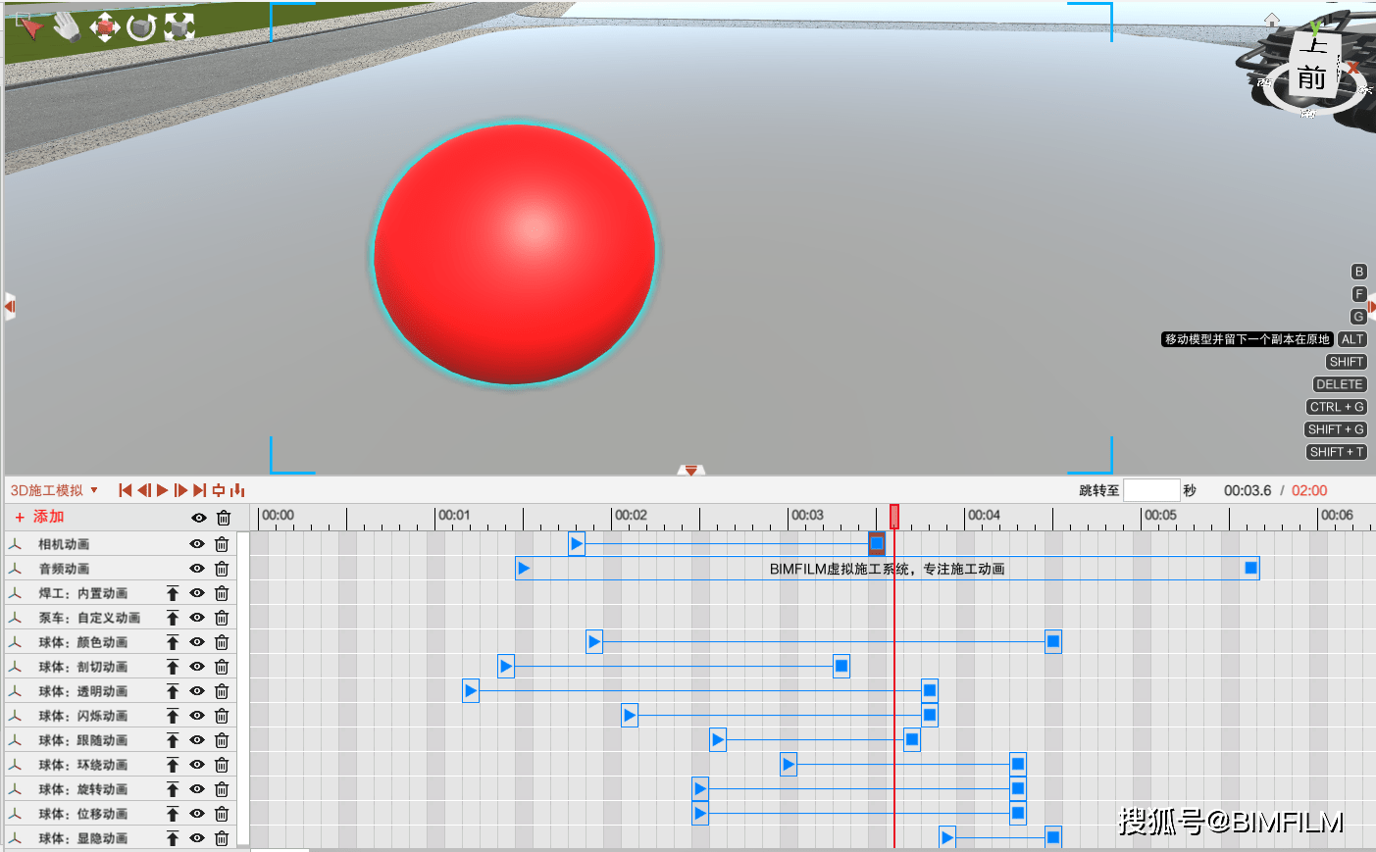The image size is (1376, 852).
Task: Click the 00:03 ruler mark
Action: 807,515
